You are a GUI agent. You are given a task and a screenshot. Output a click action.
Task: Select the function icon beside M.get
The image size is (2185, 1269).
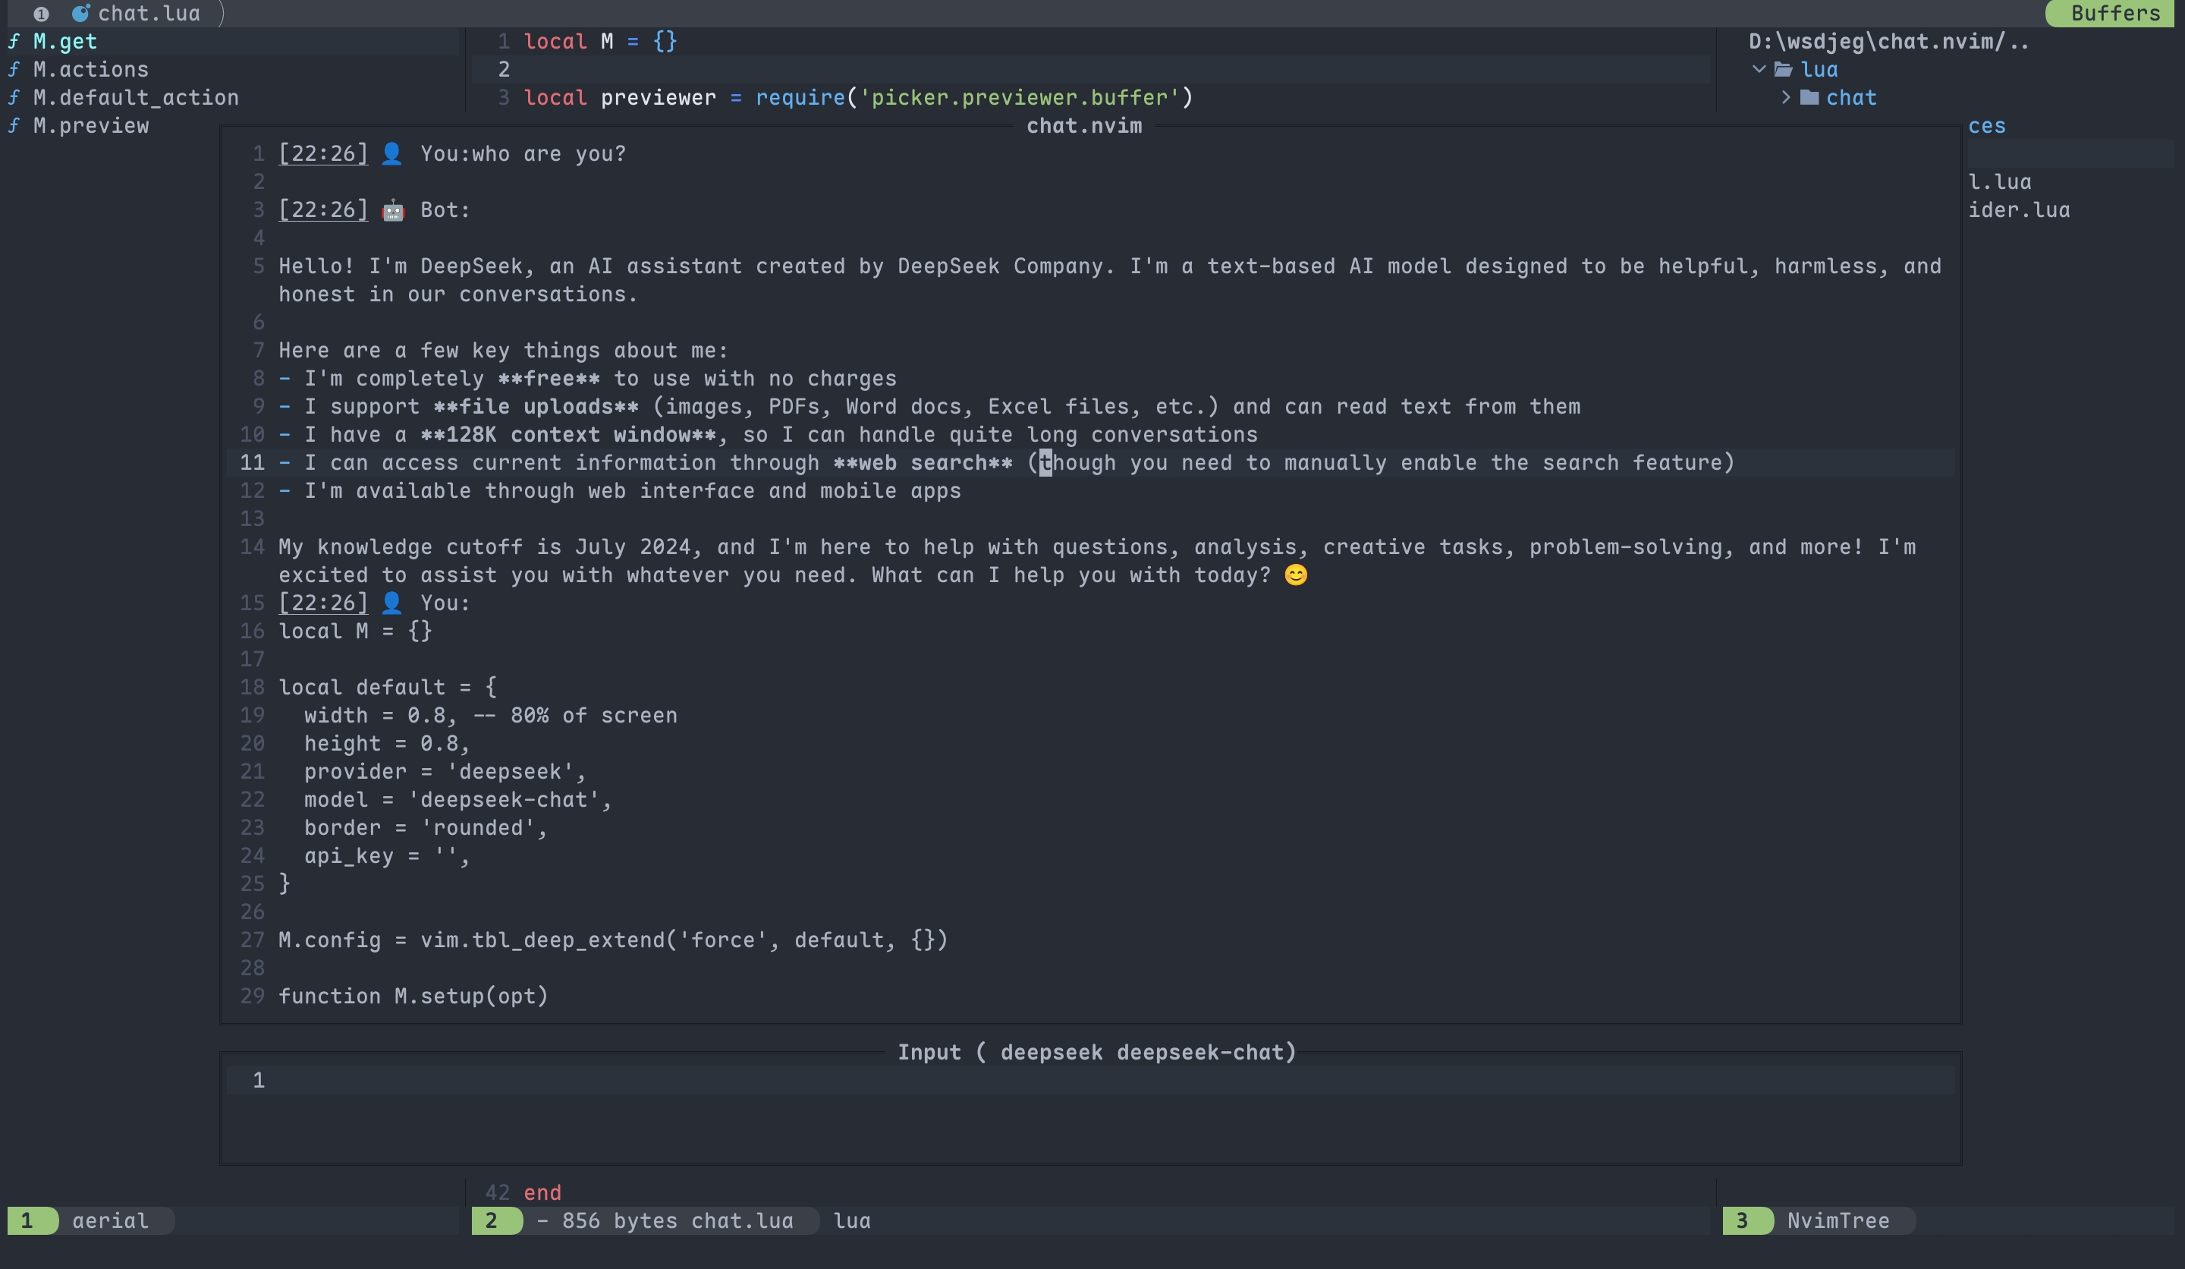coord(14,41)
